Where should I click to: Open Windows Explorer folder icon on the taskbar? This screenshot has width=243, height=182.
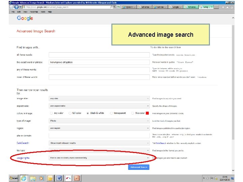[x=33, y=178]
